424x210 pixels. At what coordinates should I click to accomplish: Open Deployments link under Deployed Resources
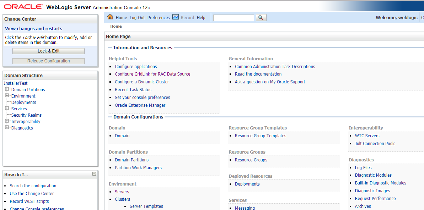click(x=247, y=184)
